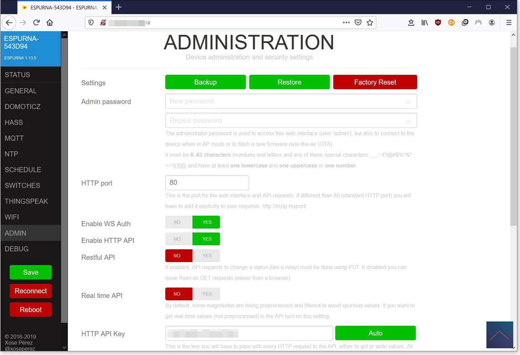Screen dimensions: 520x355
Task: Click the browser forward arrow
Action: [x=23, y=23]
